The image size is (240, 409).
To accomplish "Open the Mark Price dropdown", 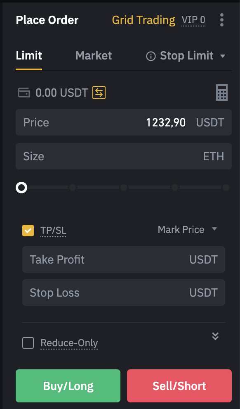I will (x=187, y=230).
